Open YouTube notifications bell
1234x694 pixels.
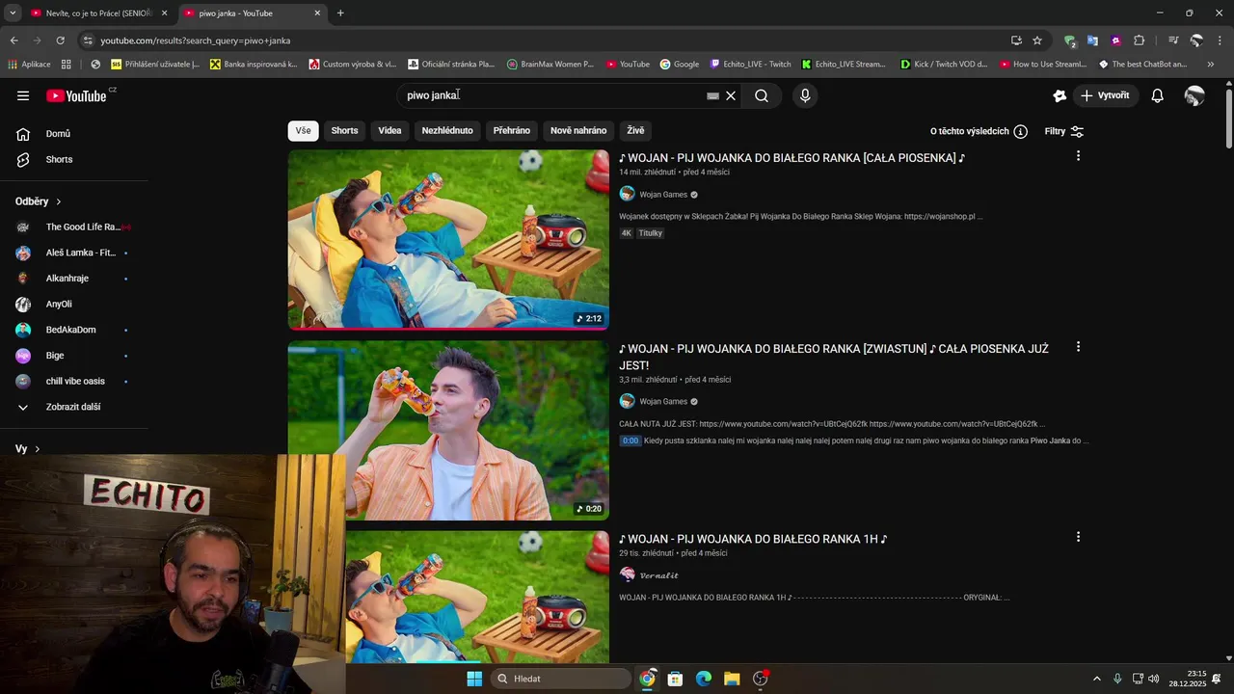[x=1158, y=95]
